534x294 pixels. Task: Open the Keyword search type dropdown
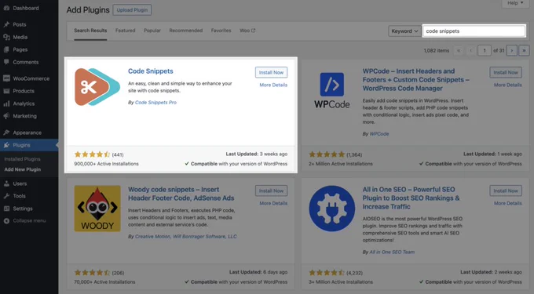click(x=404, y=31)
